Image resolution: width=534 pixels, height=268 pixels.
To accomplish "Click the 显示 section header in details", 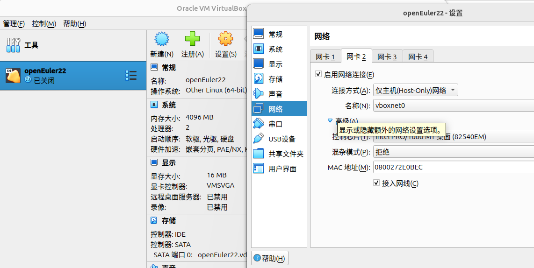I will point(169,162).
